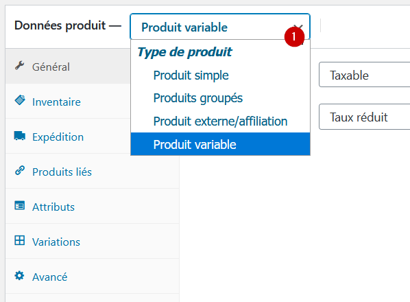
Task: Select highlighted Produit variable option
Action: [x=221, y=144]
